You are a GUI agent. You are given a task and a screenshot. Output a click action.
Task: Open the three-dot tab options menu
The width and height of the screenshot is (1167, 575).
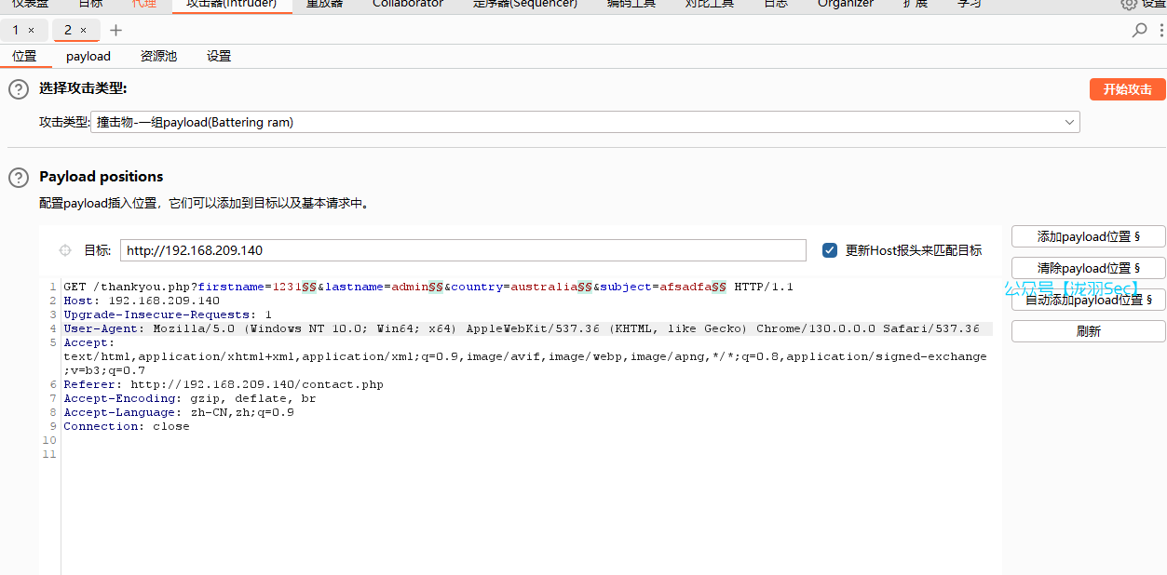[1161, 30]
